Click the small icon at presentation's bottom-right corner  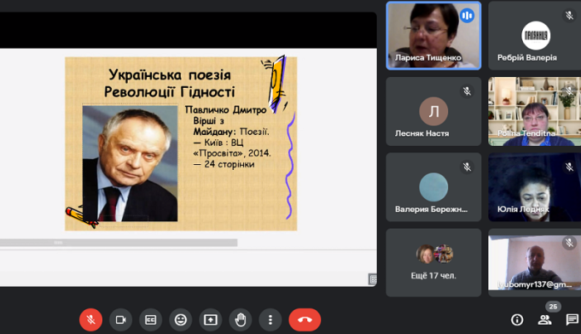(373, 279)
